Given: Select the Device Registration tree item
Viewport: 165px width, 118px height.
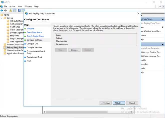Looking at the screenshot, I should pos(17,33).
